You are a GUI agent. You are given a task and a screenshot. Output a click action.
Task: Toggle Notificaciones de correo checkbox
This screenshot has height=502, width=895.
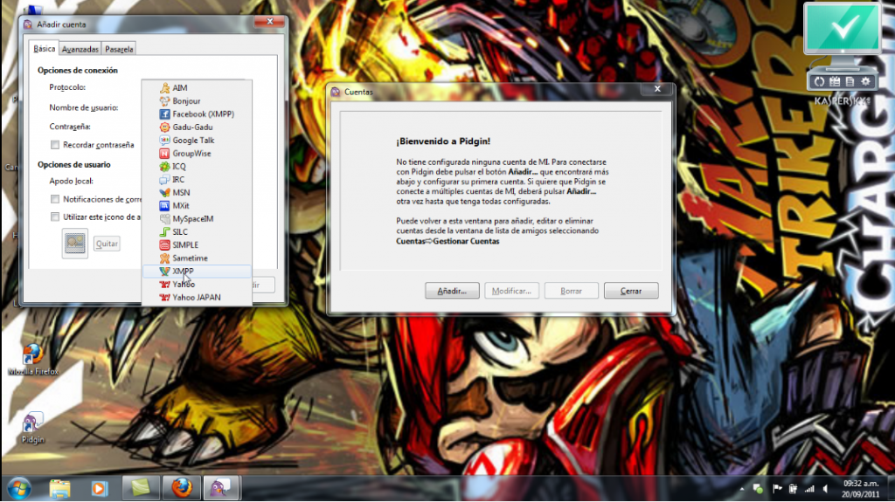[x=55, y=199]
